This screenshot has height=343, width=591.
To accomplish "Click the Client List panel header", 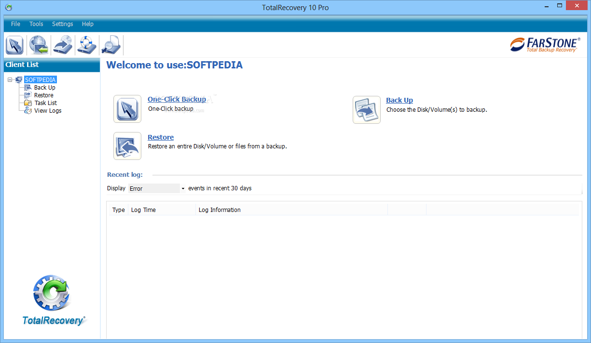I will 52,65.
